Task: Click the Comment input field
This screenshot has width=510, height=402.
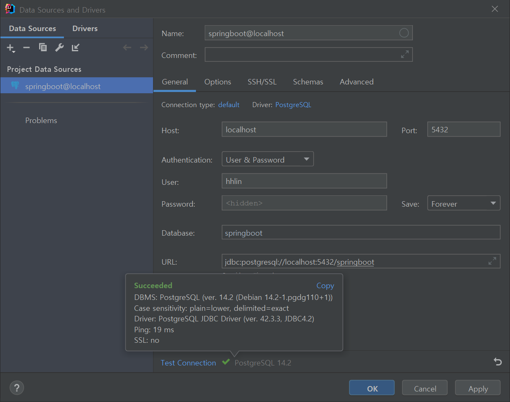Action: [309, 55]
